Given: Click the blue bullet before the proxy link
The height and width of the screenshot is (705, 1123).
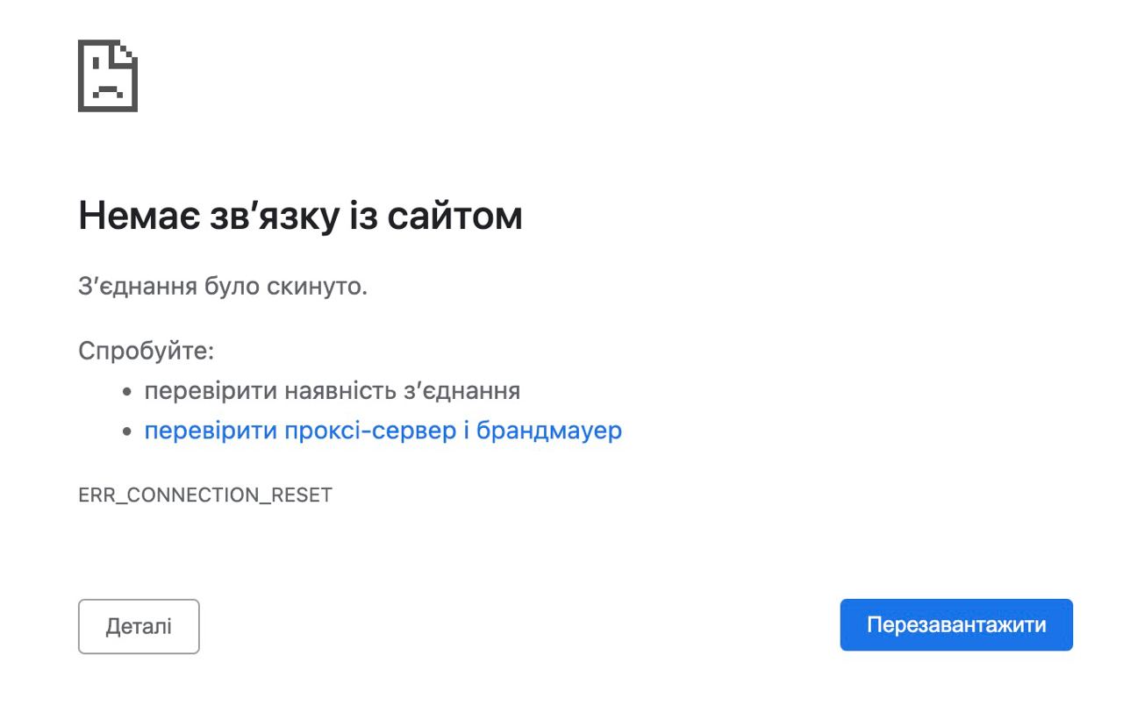Looking at the screenshot, I should pyautogui.click(x=127, y=432).
